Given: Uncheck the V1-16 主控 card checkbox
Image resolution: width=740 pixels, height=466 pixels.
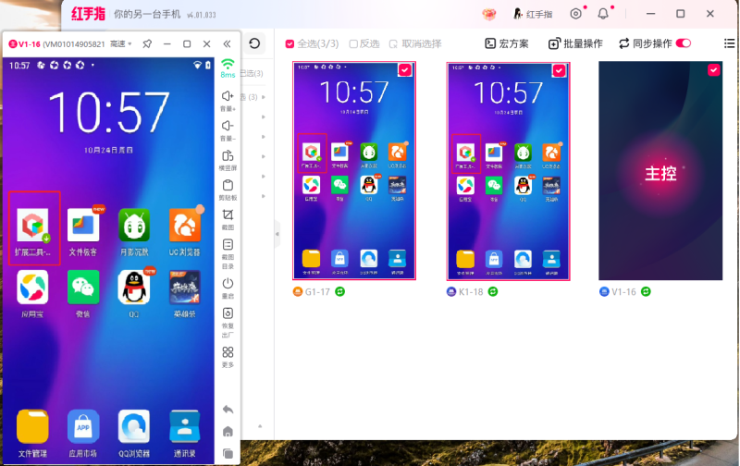Looking at the screenshot, I should (713, 69).
